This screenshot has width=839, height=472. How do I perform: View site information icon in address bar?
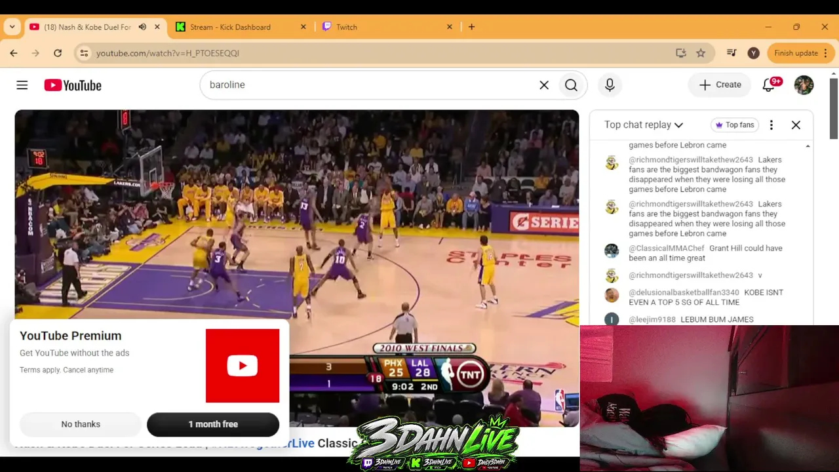click(x=84, y=53)
